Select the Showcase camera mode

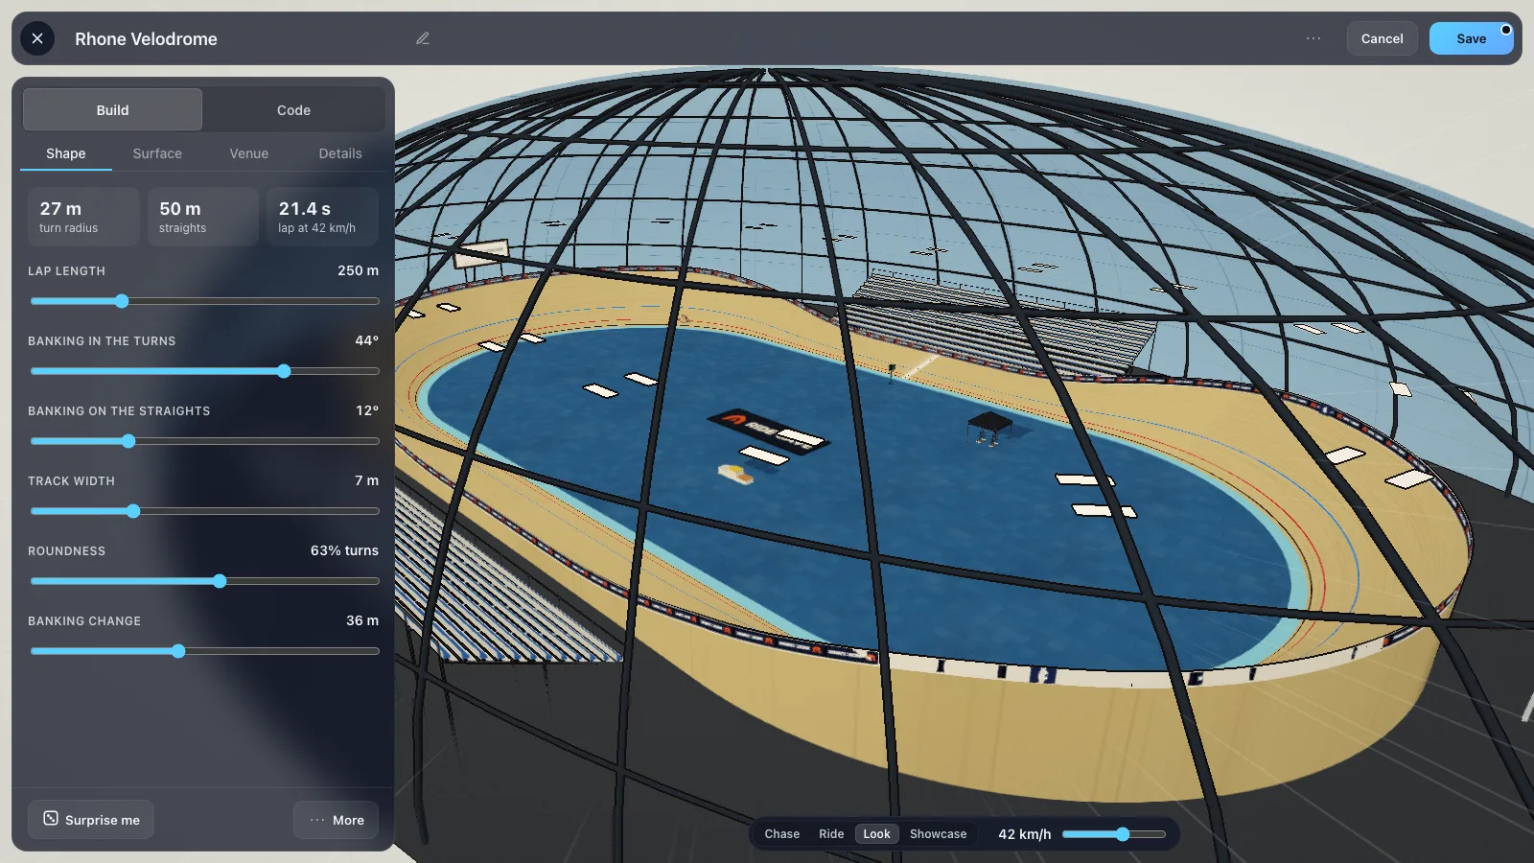tap(938, 834)
